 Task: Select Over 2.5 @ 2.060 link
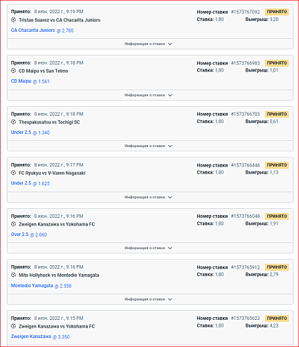coord(29,235)
